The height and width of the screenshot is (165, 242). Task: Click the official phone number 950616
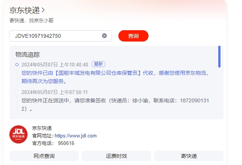point(66,143)
